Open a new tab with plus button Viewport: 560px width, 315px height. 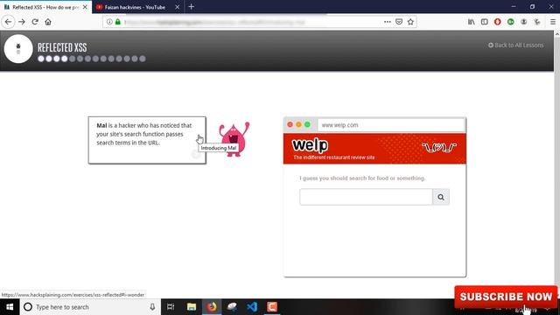[192, 7]
